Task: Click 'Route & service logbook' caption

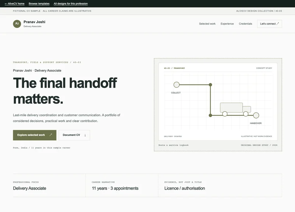Action: click(173, 145)
